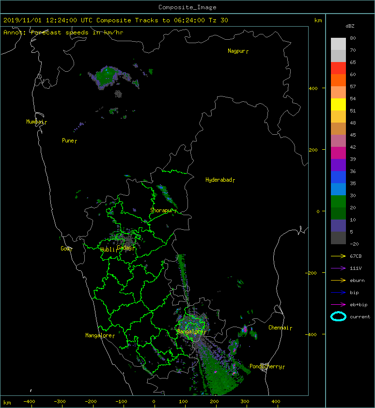Click the Nagpur city label

tap(236, 51)
